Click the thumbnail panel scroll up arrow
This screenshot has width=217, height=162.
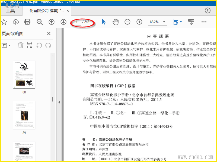coord(53,56)
